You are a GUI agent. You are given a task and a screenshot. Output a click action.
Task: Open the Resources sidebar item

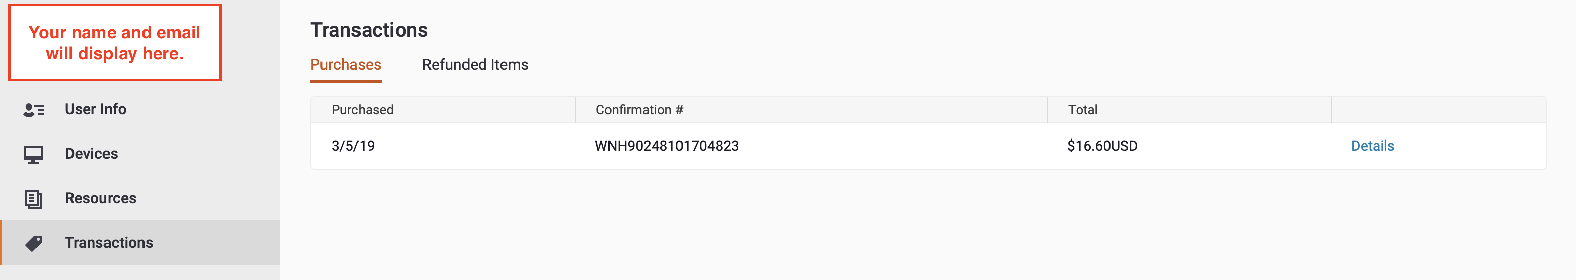pyautogui.click(x=140, y=198)
